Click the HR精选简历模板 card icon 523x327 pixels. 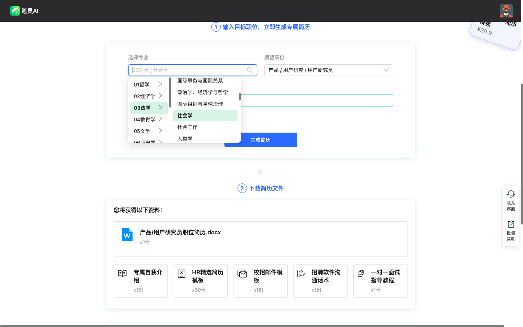(182, 274)
